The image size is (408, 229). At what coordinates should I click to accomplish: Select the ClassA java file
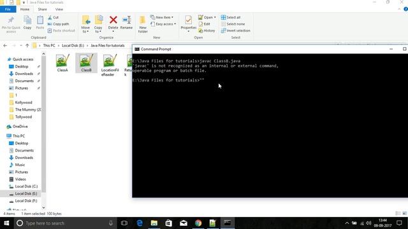tap(62, 63)
